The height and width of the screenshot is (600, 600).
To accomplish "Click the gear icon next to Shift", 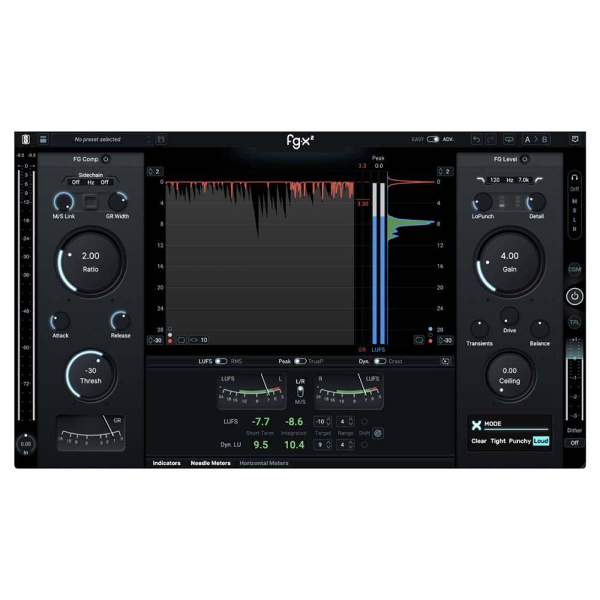I will coord(377,433).
